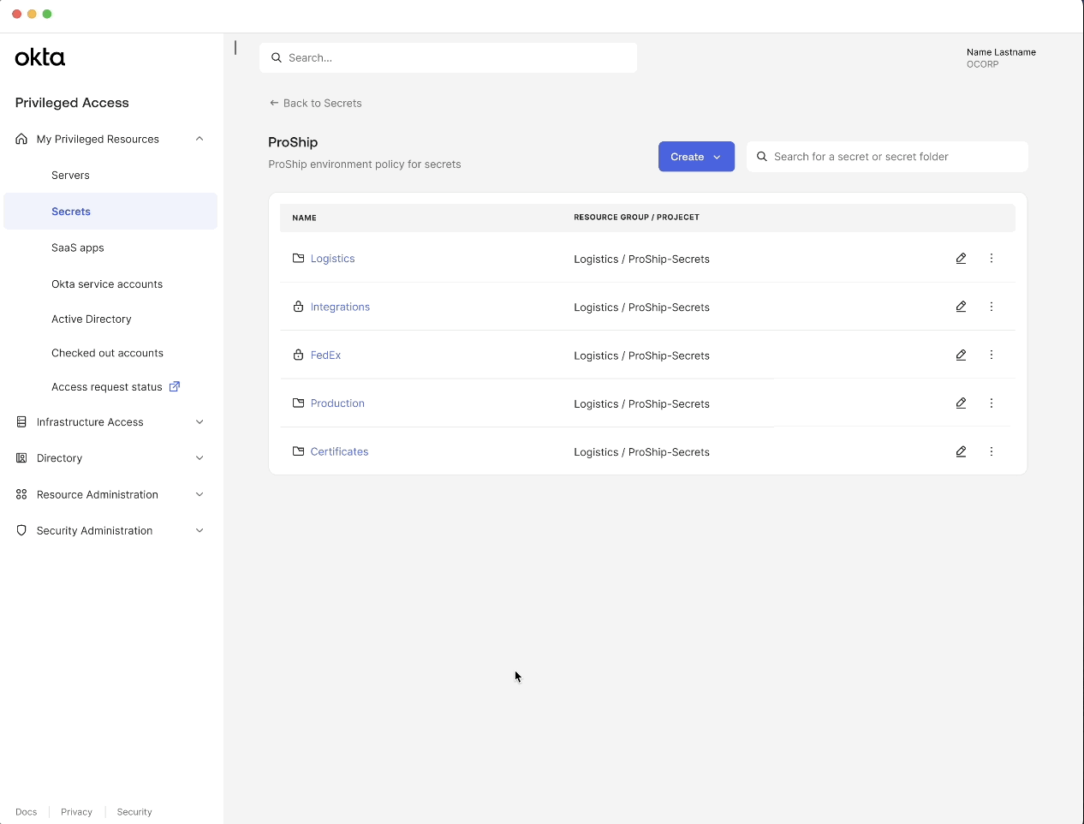The width and height of the screenshot is (1084, 824).
Task: Open the Certificates folder link
Action: click(339, 451)
